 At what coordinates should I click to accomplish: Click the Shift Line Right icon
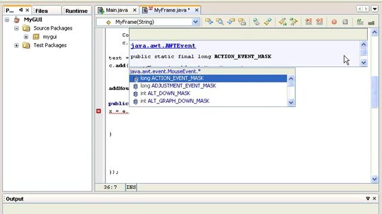click(x=319, y=22)
